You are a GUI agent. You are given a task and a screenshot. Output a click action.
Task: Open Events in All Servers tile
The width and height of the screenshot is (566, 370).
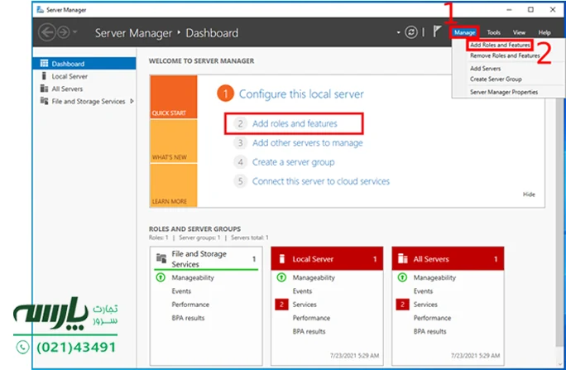click(423, 291)
